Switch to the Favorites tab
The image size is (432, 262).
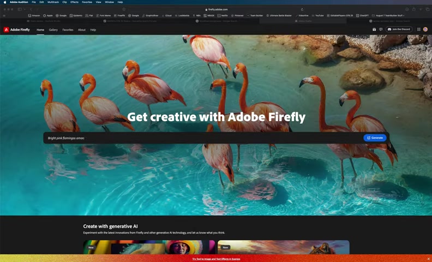[68, 30]
